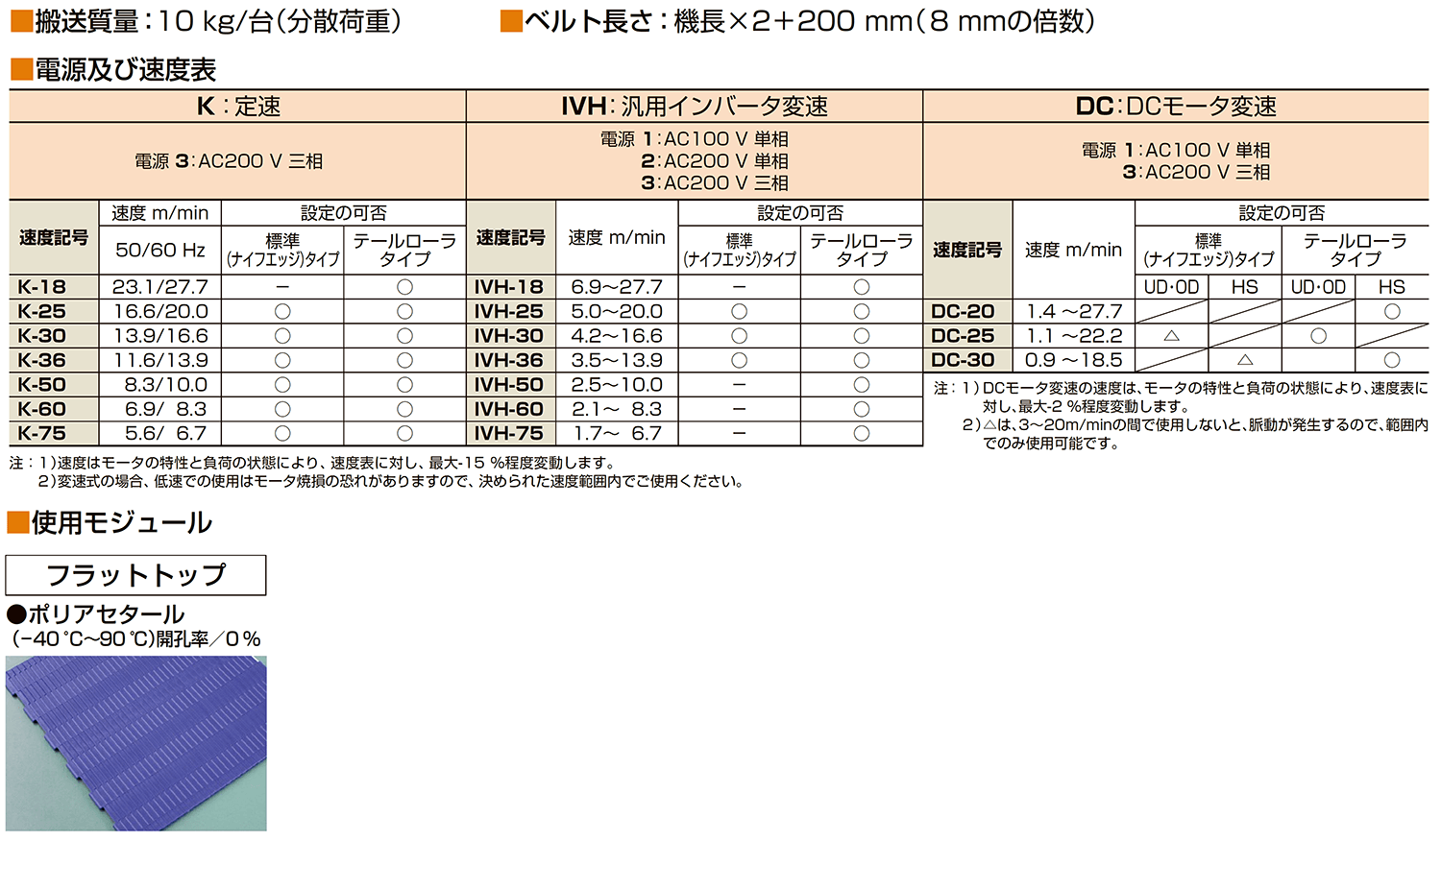Click the IVH-30 speed code cell
The width and height of the screenshot is (1441, 889).
pos(511,336)
